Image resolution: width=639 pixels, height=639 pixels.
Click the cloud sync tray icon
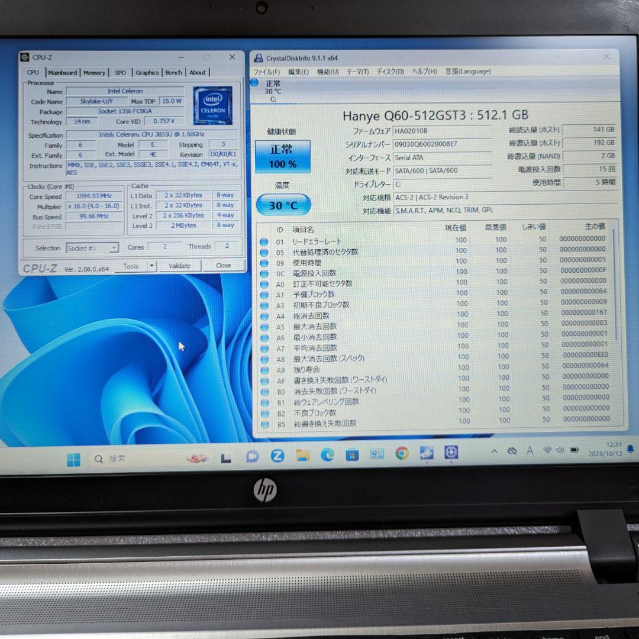512,451
